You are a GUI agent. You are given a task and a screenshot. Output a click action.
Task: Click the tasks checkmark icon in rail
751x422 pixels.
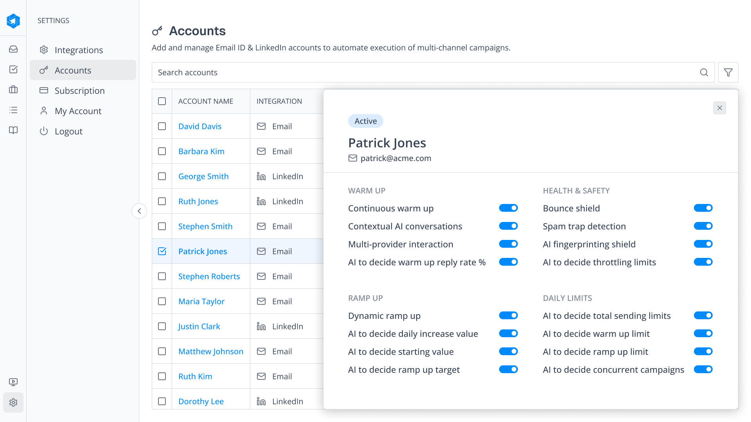click(x=13, y=70)
